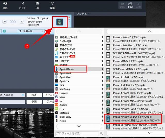The image size is (165, 138).
Task: Select Huawei category
Action: (79, 93)
